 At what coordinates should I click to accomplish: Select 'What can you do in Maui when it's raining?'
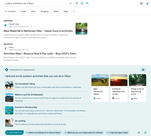tap(84, 133)
